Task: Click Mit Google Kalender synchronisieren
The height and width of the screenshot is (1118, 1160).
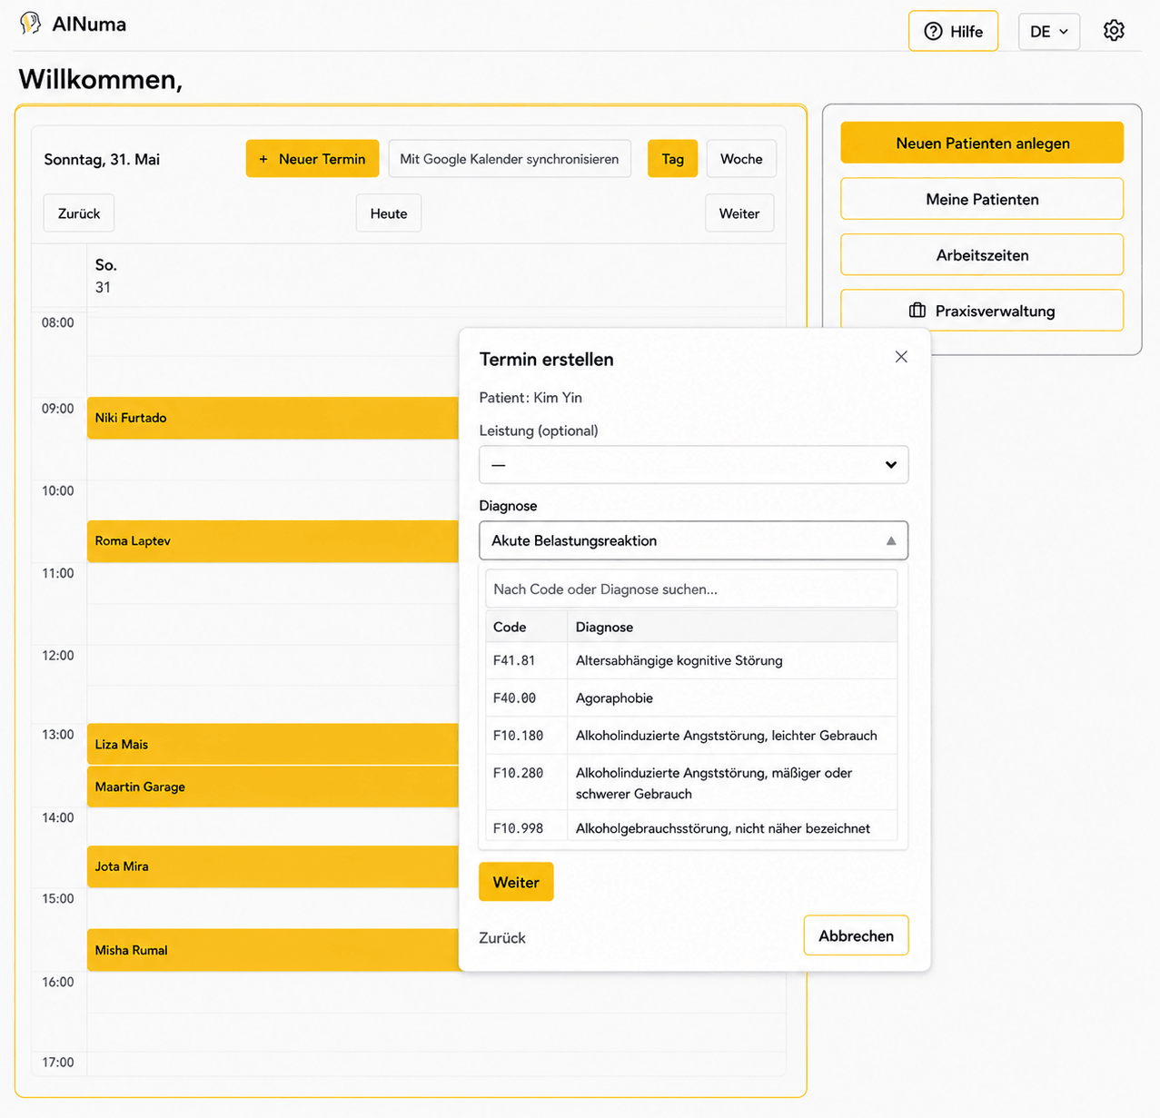Action: pyautogui.click(x=510, y=159)
